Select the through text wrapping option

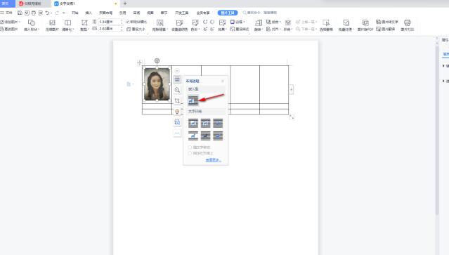point(218,123)
